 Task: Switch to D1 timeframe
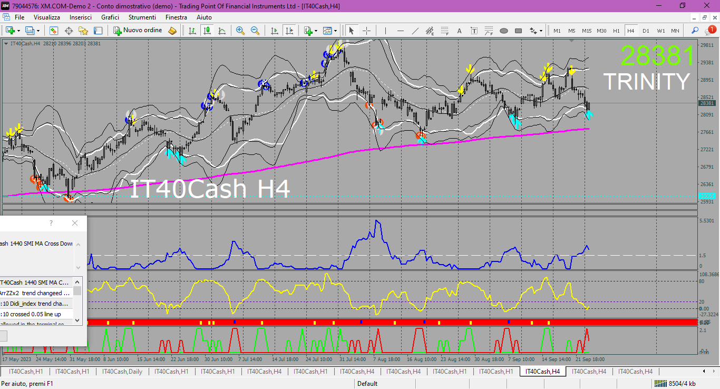646,31
